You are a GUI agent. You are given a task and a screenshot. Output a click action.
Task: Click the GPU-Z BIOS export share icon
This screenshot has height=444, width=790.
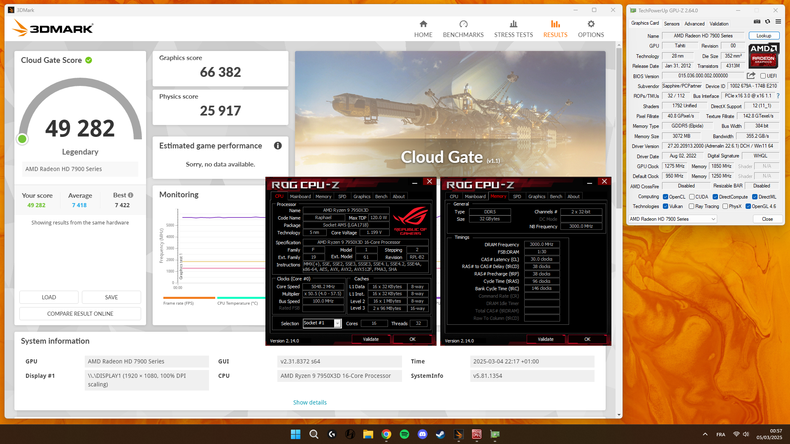751,76
